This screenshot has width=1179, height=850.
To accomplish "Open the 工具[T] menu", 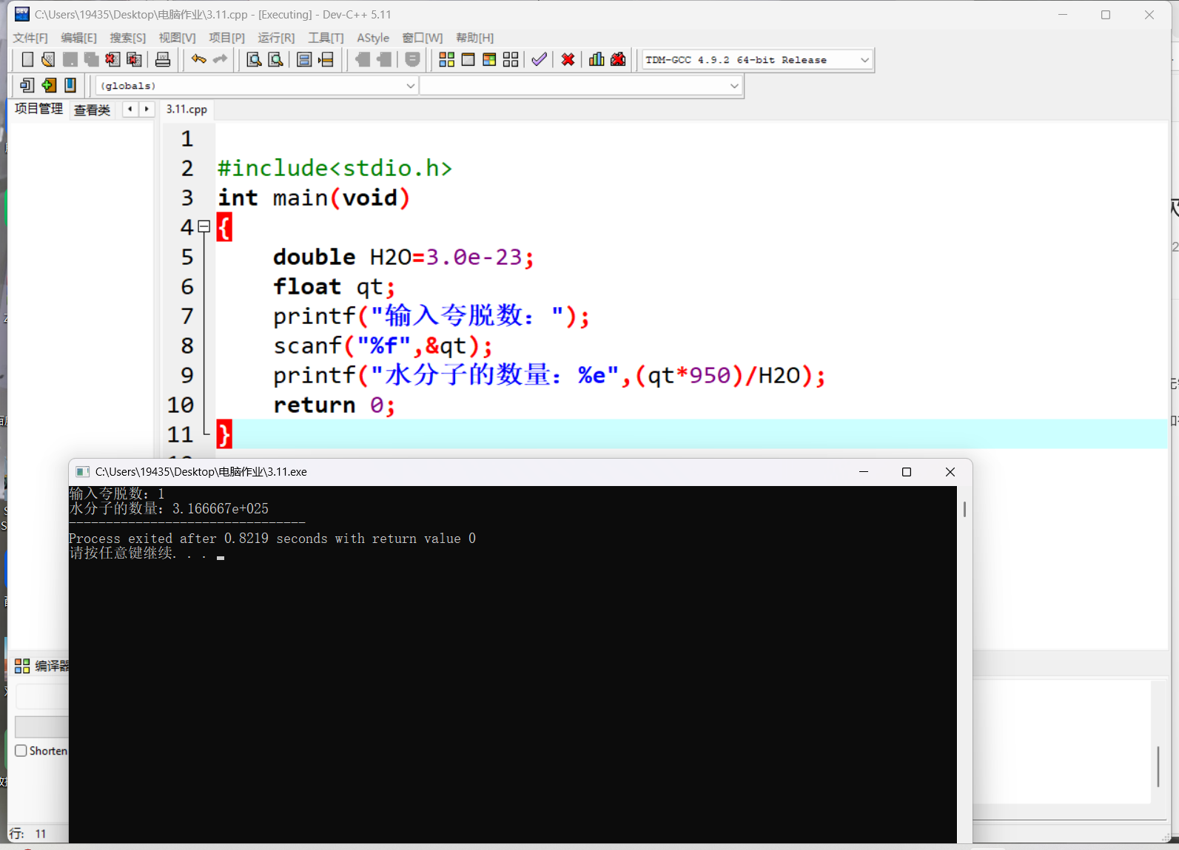I will pyautogui.click(x=326, y=38).
